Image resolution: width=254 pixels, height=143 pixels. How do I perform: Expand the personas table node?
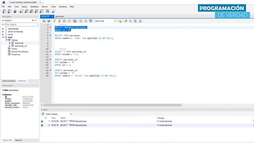tap(10, 43)
